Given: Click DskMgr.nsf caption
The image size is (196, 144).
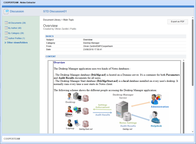Looking at the screenshot, I should click(x=127, y=129).
